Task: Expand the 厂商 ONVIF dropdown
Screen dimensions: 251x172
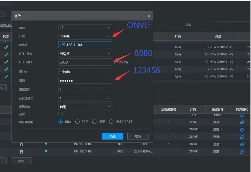Action: (x=85, y=36)
